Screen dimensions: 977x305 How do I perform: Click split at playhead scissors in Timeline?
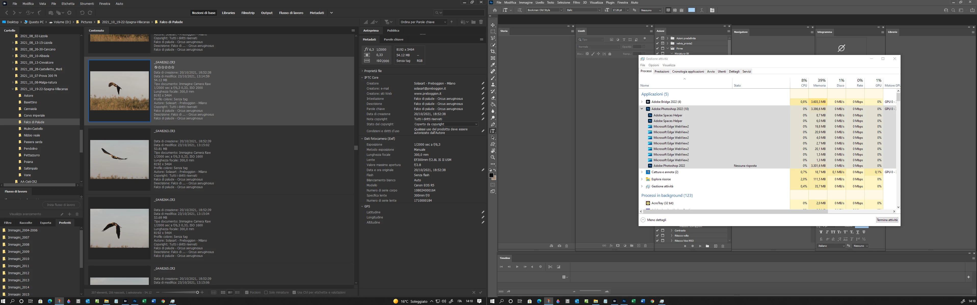click(x=550, y=267)
